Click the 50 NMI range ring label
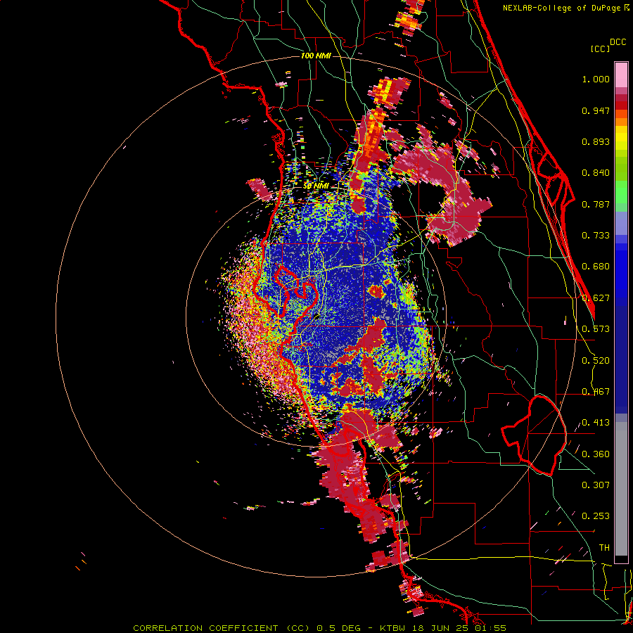 coord(316,186)
